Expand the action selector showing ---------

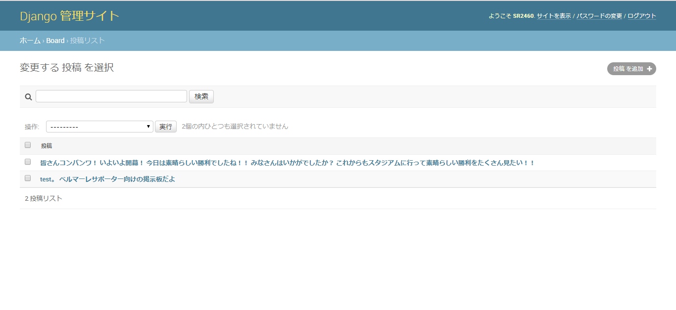pyautogui.click(x=99, y=126)
